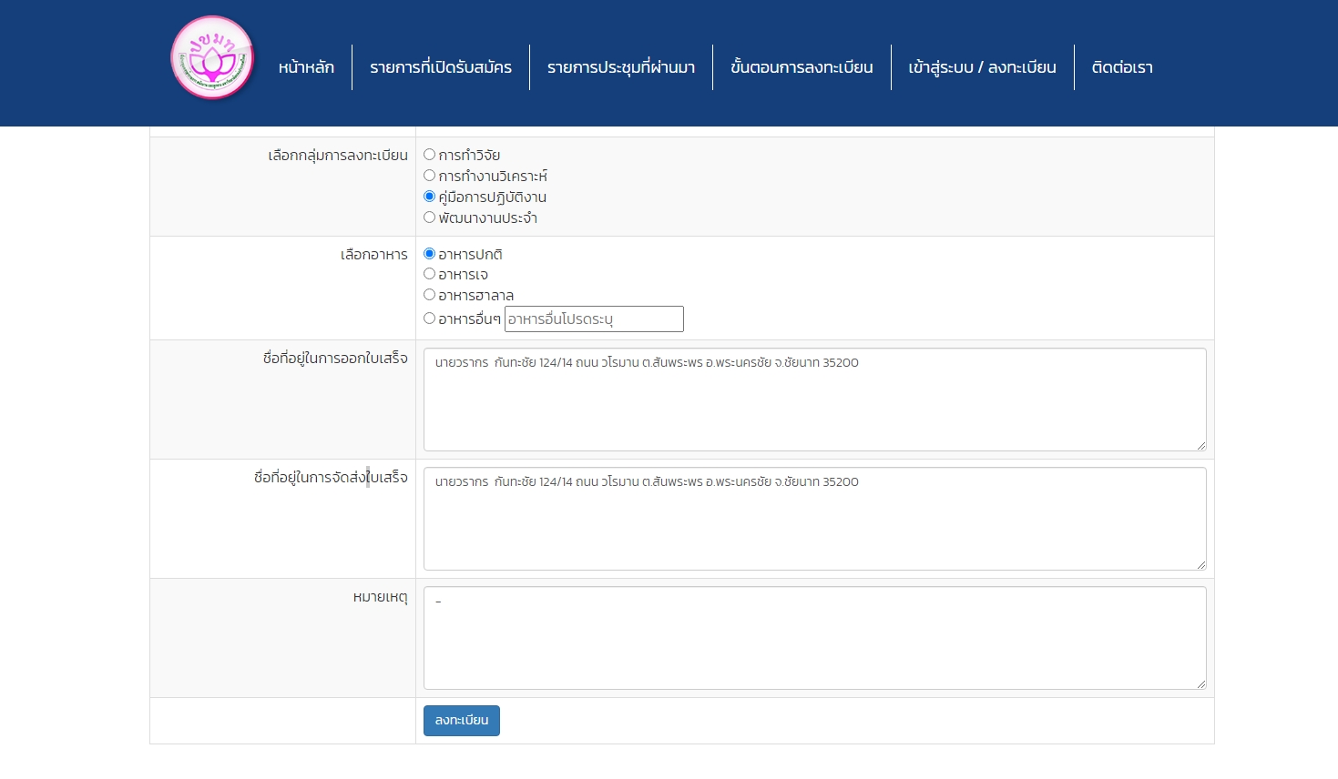Select คู่มือการปฏิบัติงาน radio option
Screen dimensions: 1338x779
[x=429, y=197]
